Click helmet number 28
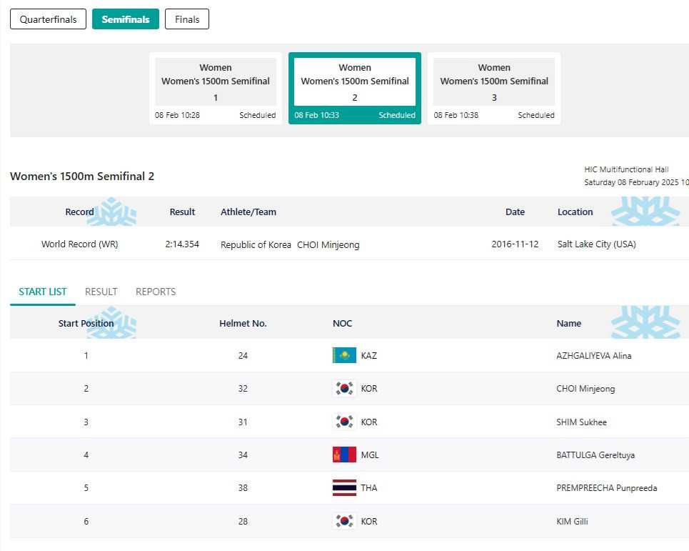This screenshot has height=551, width=689. [x=243, y=521]
